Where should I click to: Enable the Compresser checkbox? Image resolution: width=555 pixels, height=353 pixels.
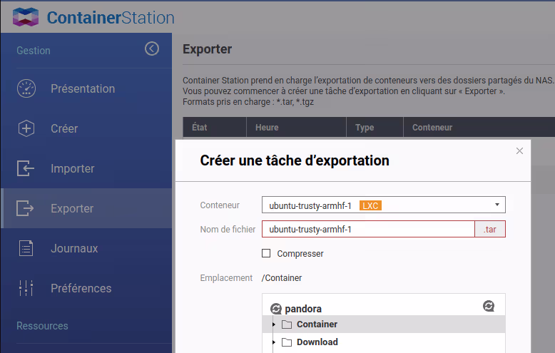tap(266, 253)
